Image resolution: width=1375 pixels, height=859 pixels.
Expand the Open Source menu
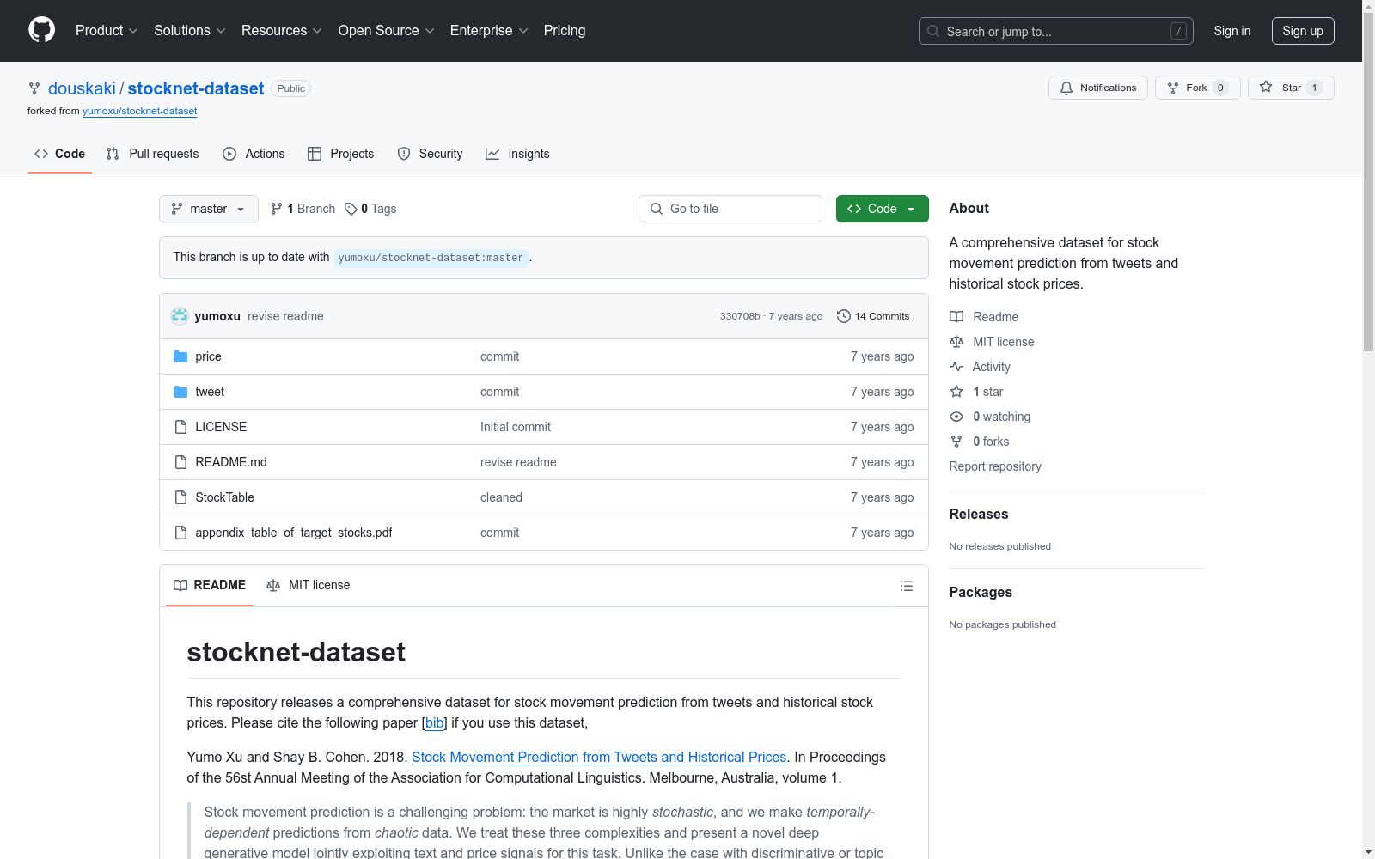point(386,31)
